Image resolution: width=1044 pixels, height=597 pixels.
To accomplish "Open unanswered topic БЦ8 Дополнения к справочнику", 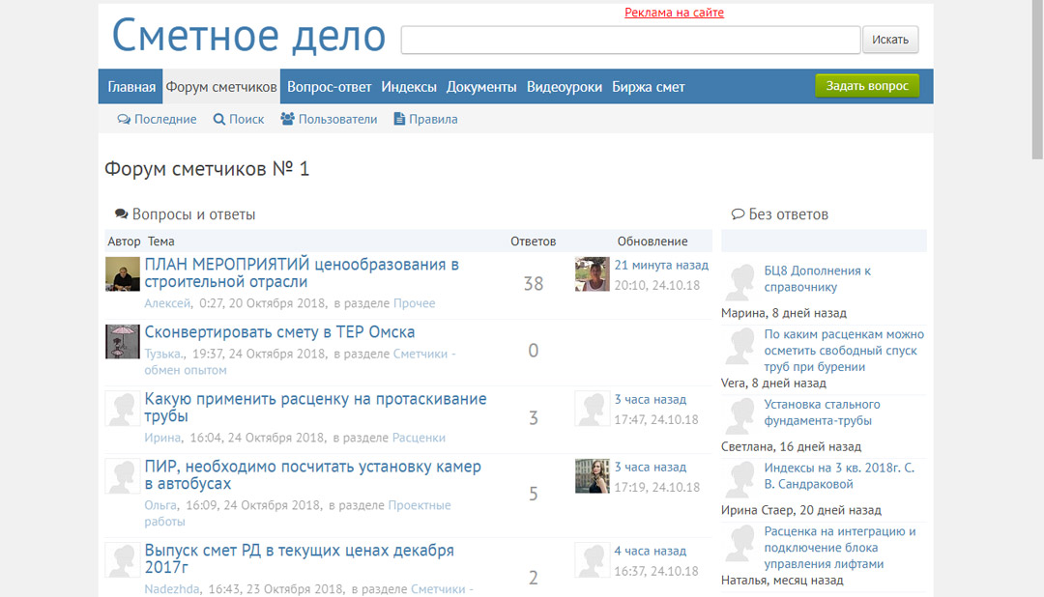I will tap(817, 278).
